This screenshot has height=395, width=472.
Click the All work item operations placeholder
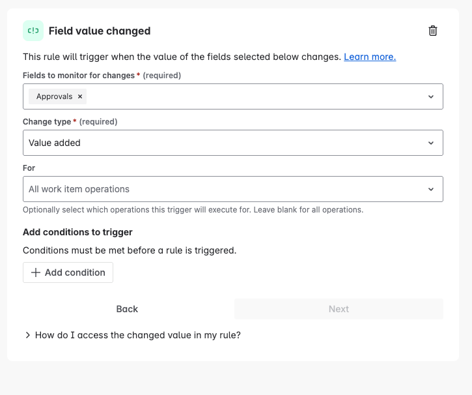click(79, 189)
